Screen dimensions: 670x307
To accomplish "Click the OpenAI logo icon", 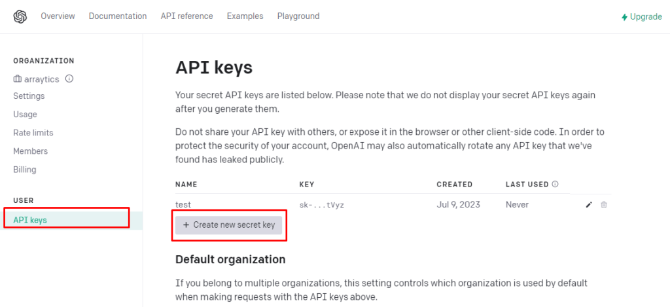I will 20,16.
